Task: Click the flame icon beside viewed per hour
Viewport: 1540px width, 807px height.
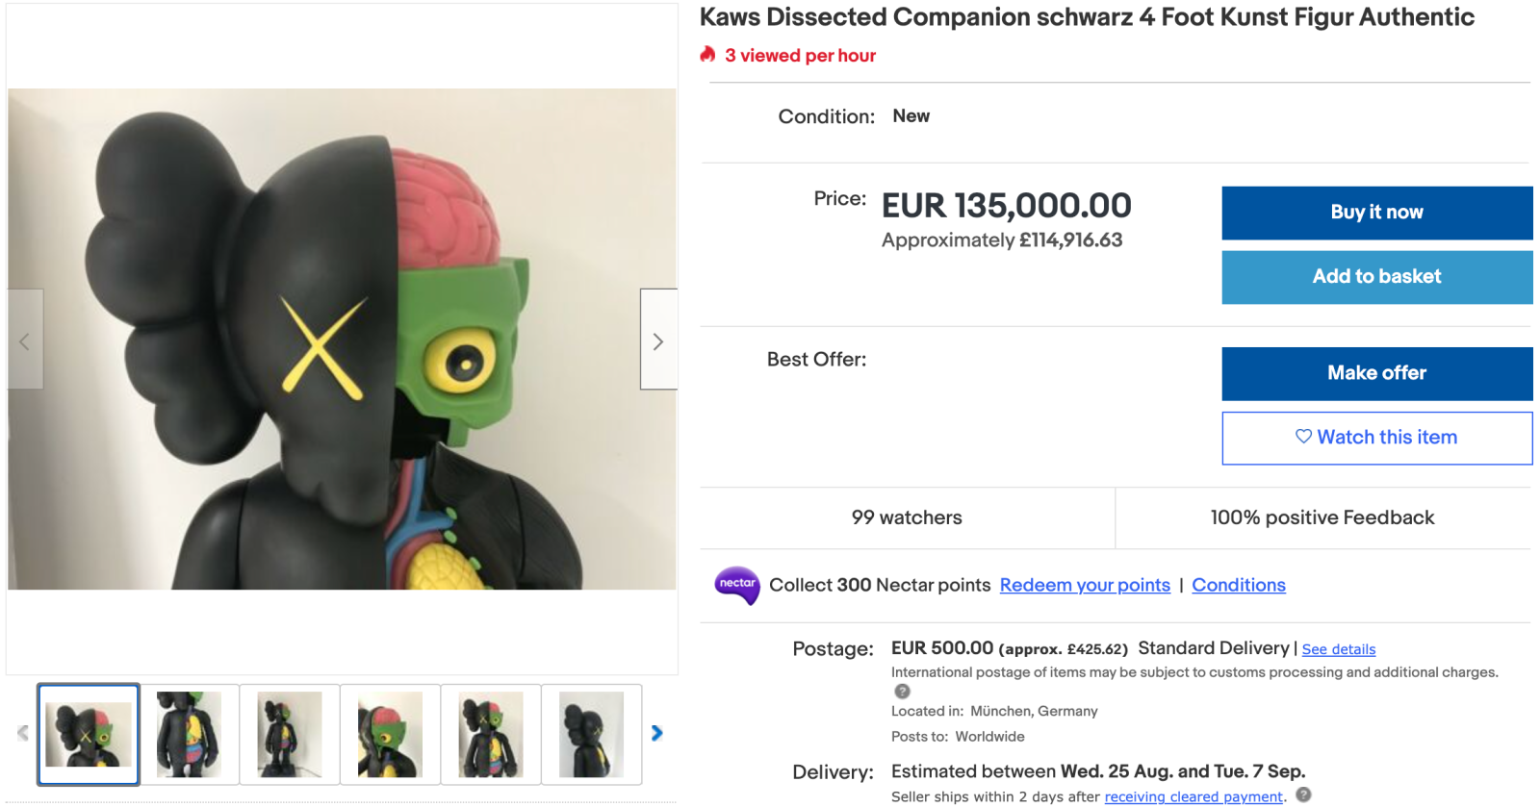Action: point(708,55)
